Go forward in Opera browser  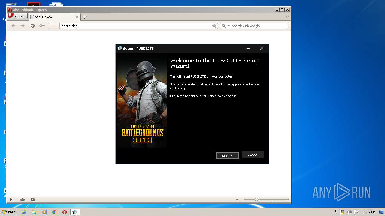(x=23, y=26)
